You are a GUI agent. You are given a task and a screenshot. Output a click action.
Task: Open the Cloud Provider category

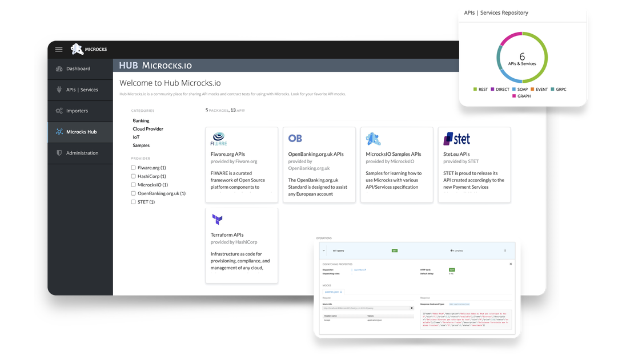[x=148, y=129]
